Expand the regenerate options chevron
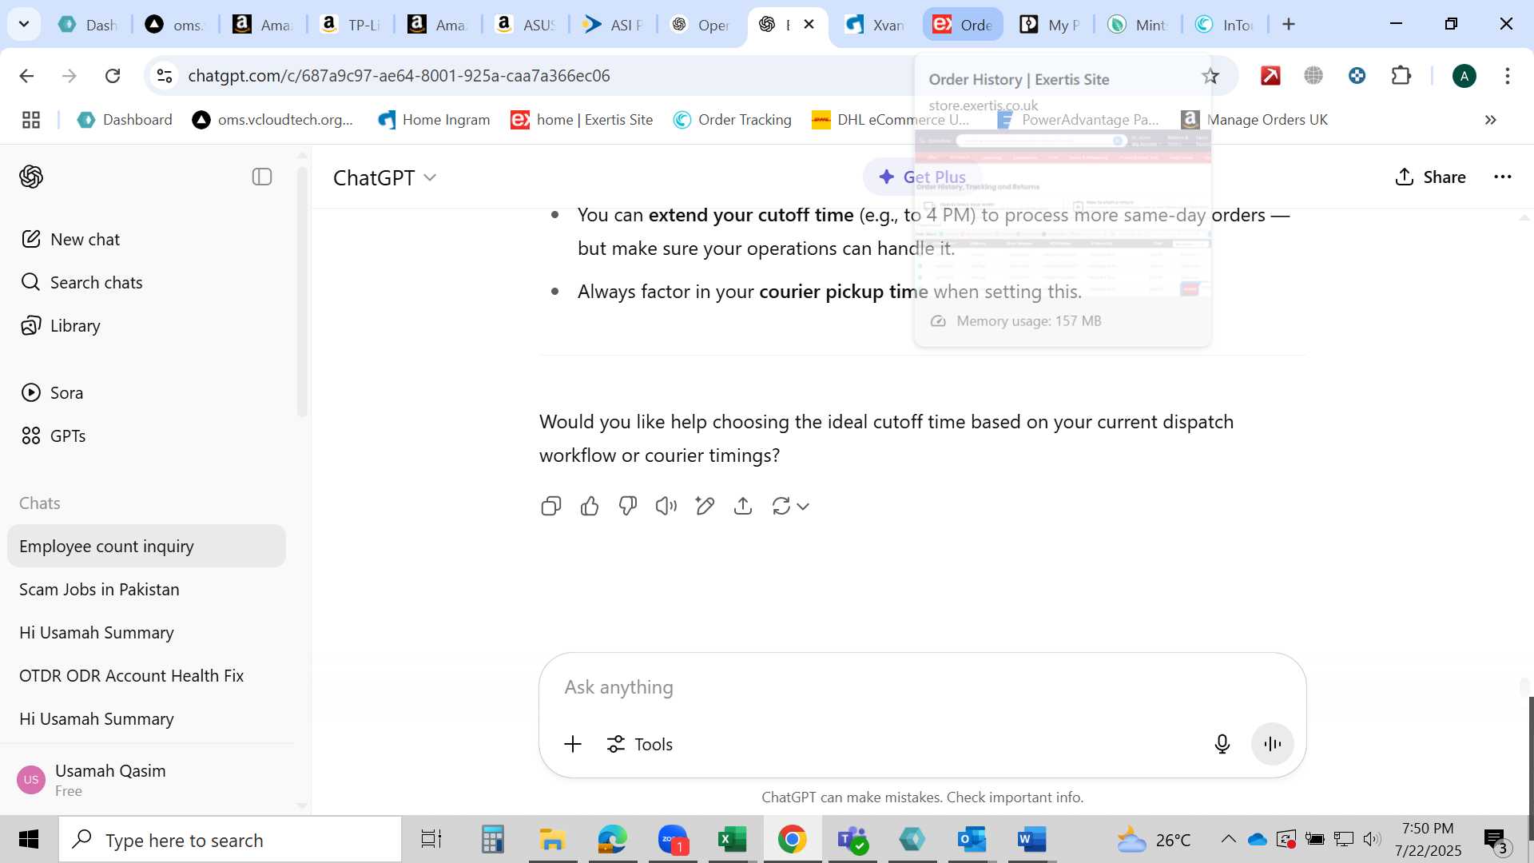This screenshot has height=863, width=1534. pos(803,506)
